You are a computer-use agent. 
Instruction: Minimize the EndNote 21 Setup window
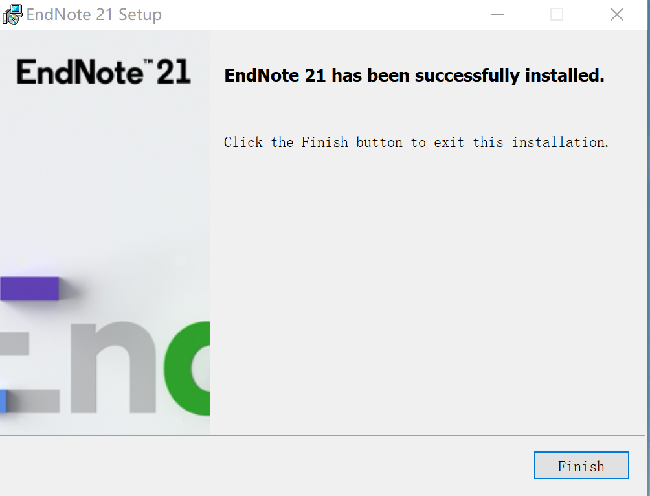(497, 14)
